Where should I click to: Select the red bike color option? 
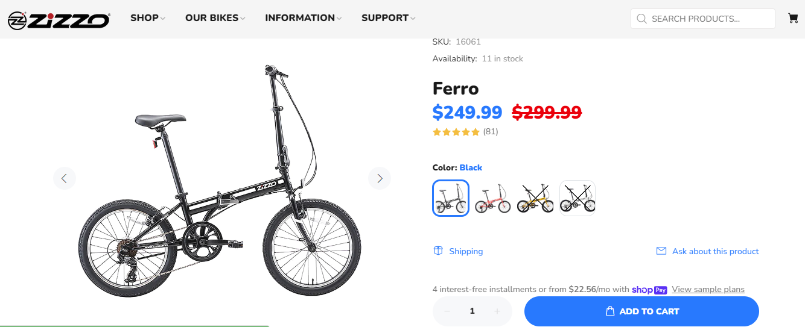(x=493, y=198)
